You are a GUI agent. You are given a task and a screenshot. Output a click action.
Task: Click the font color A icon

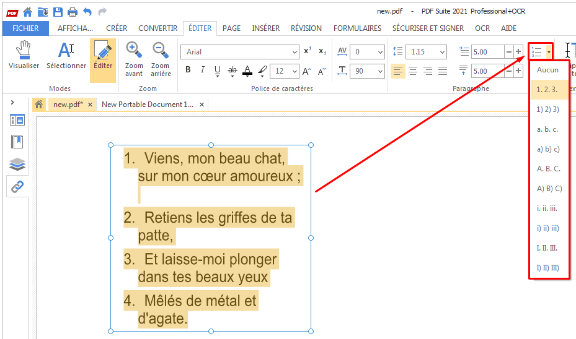coord(247,71)
